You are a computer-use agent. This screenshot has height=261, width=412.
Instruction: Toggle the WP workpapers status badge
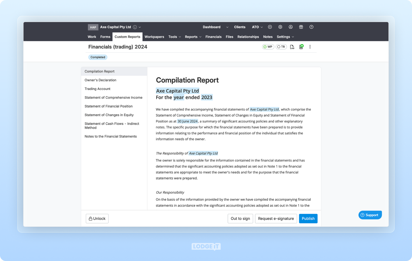(268, 46)
